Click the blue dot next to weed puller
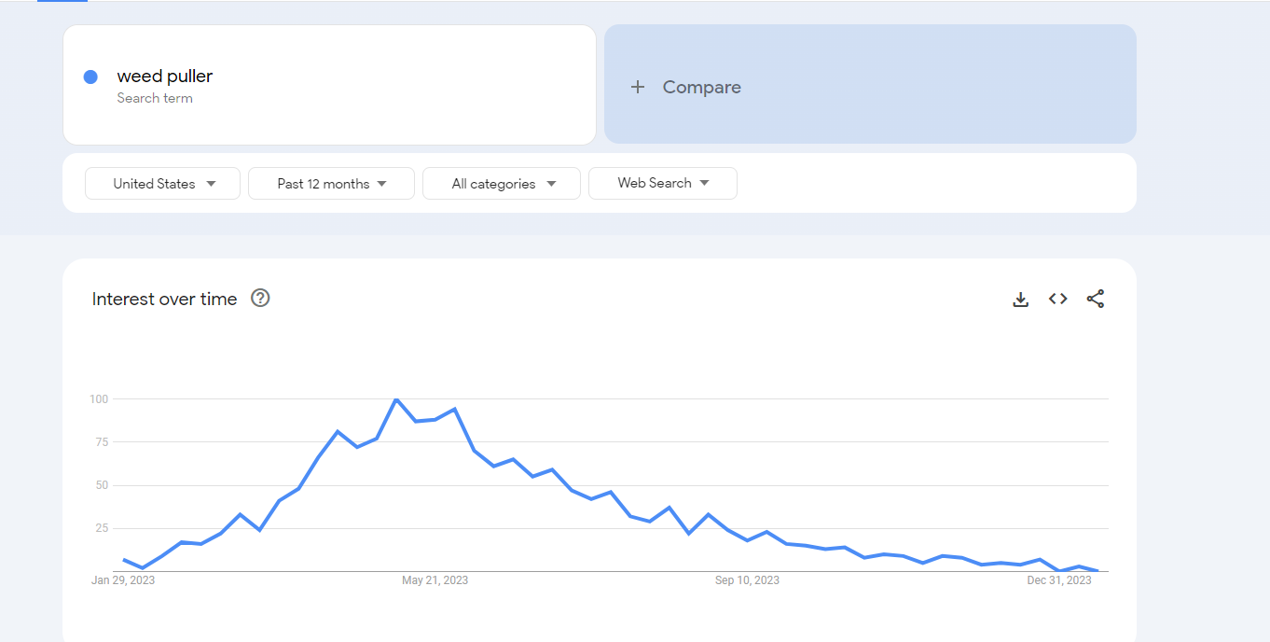Screen dimensions: 1270x642 click(90, 77)
